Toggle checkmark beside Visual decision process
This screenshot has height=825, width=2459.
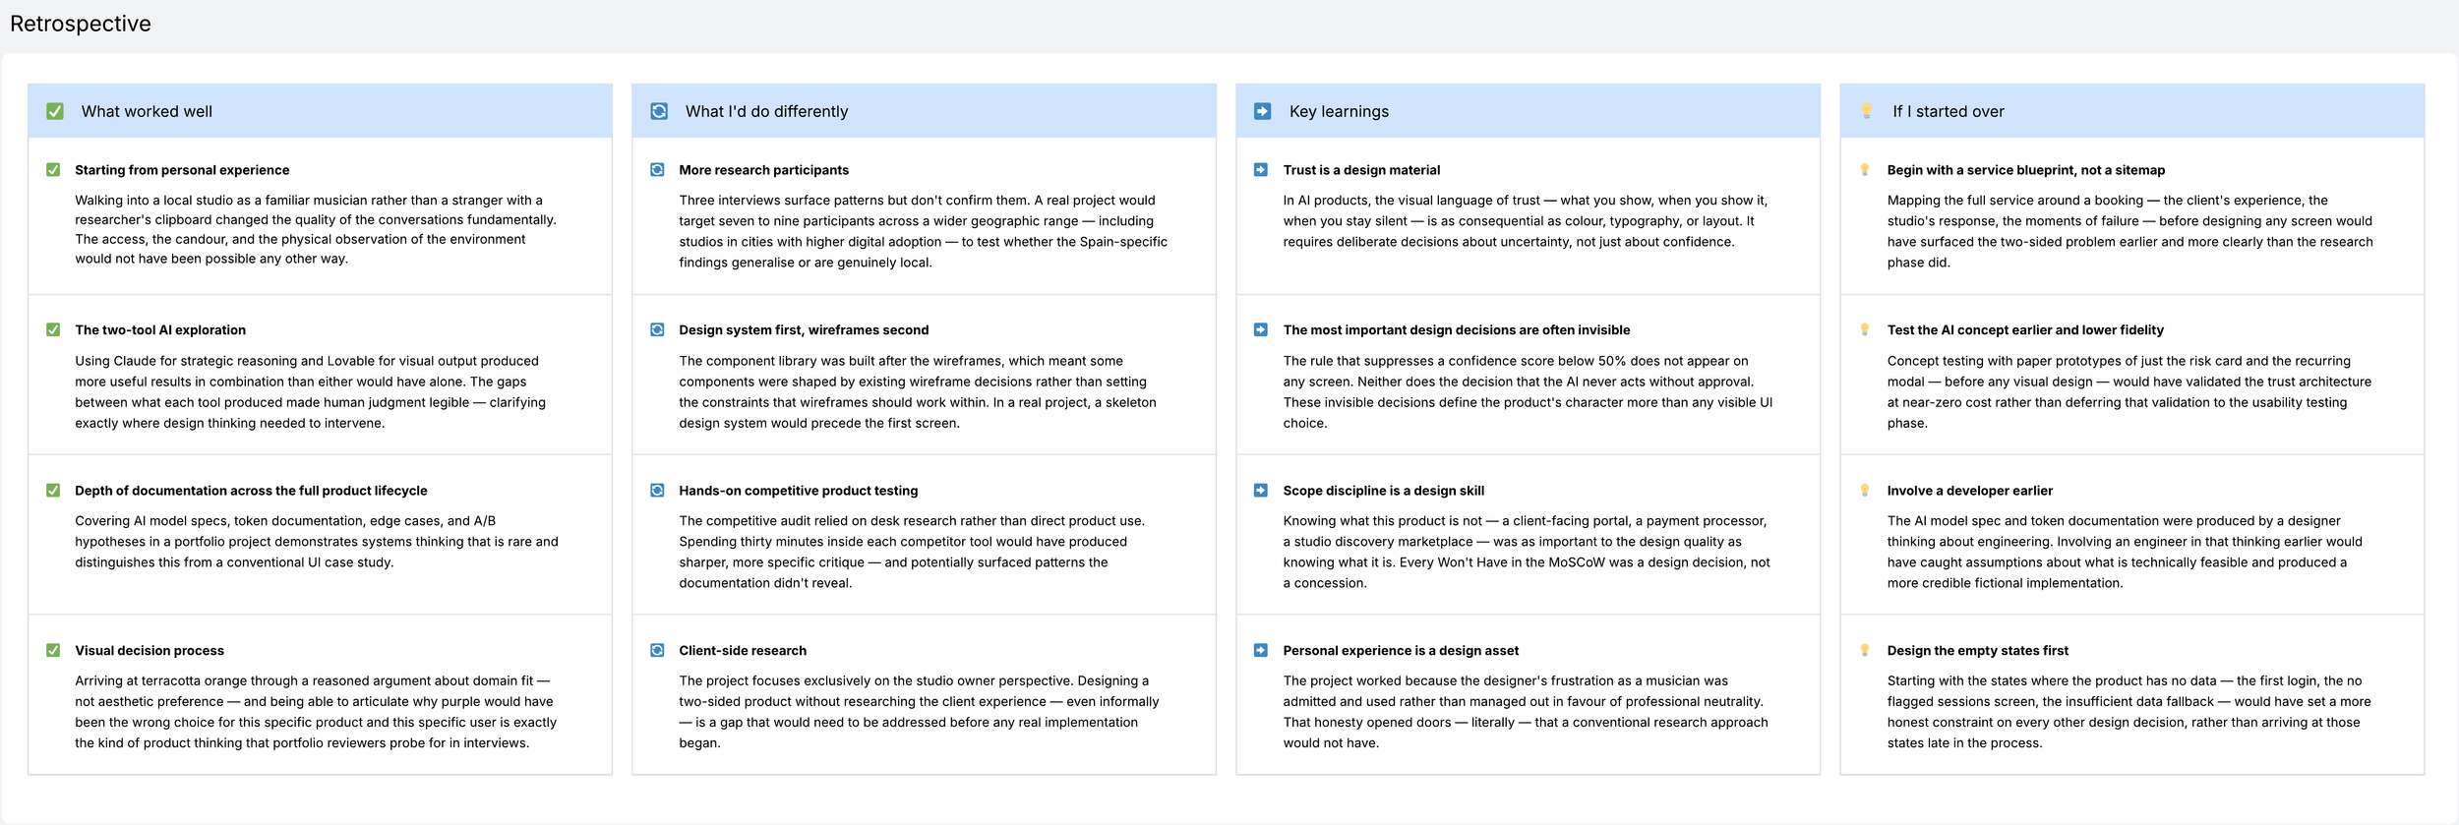[53, 650]
